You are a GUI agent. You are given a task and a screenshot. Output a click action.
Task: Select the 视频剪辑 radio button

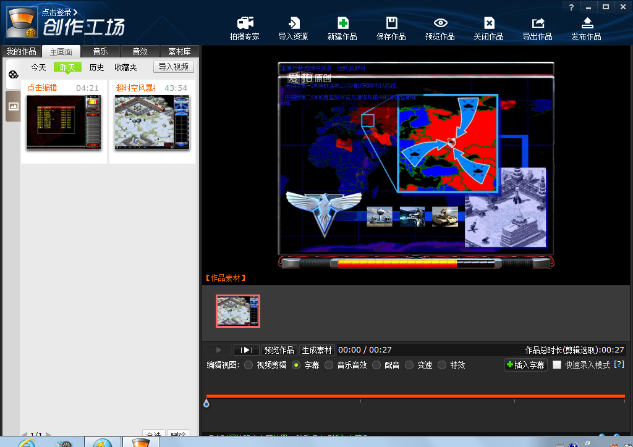[249, 365]
